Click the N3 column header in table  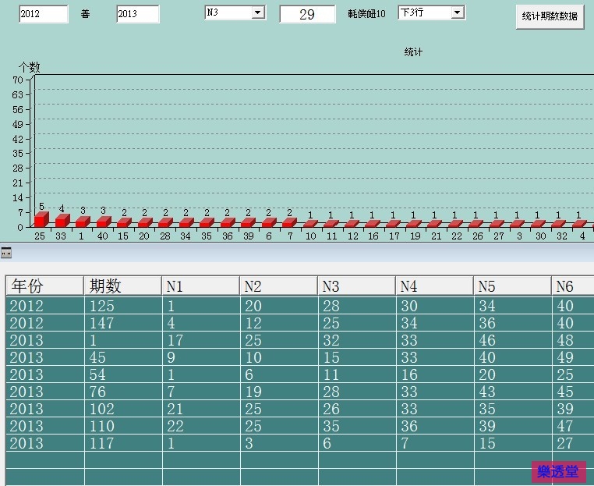(x=356, y=286)
